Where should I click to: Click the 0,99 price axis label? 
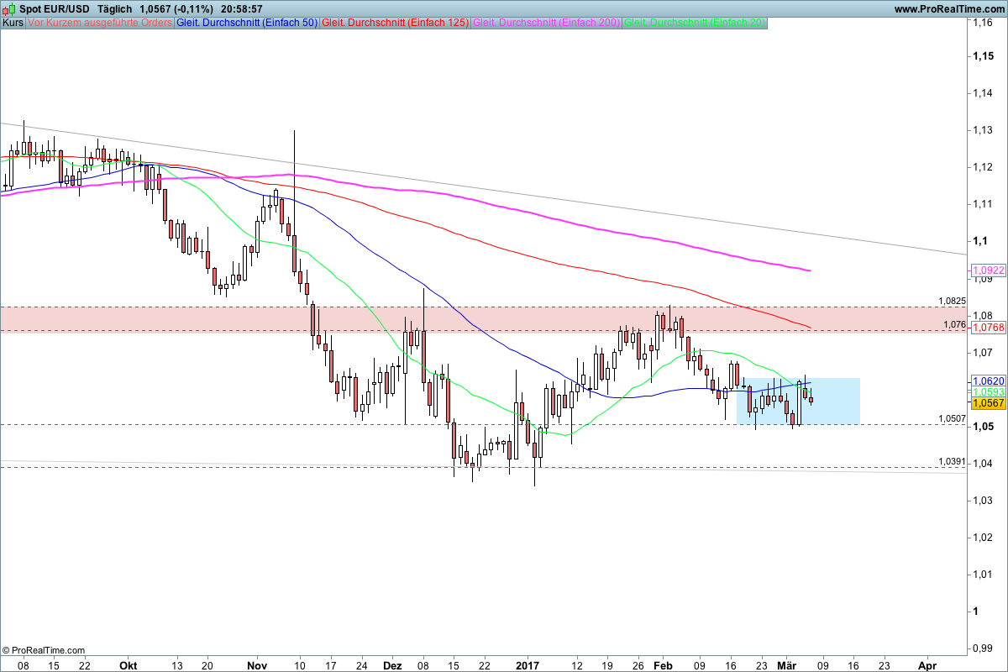point(982,648)
